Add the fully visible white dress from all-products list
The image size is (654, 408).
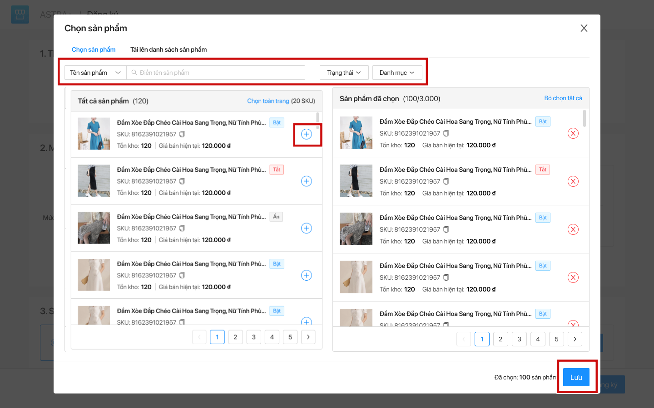point(307,275)
